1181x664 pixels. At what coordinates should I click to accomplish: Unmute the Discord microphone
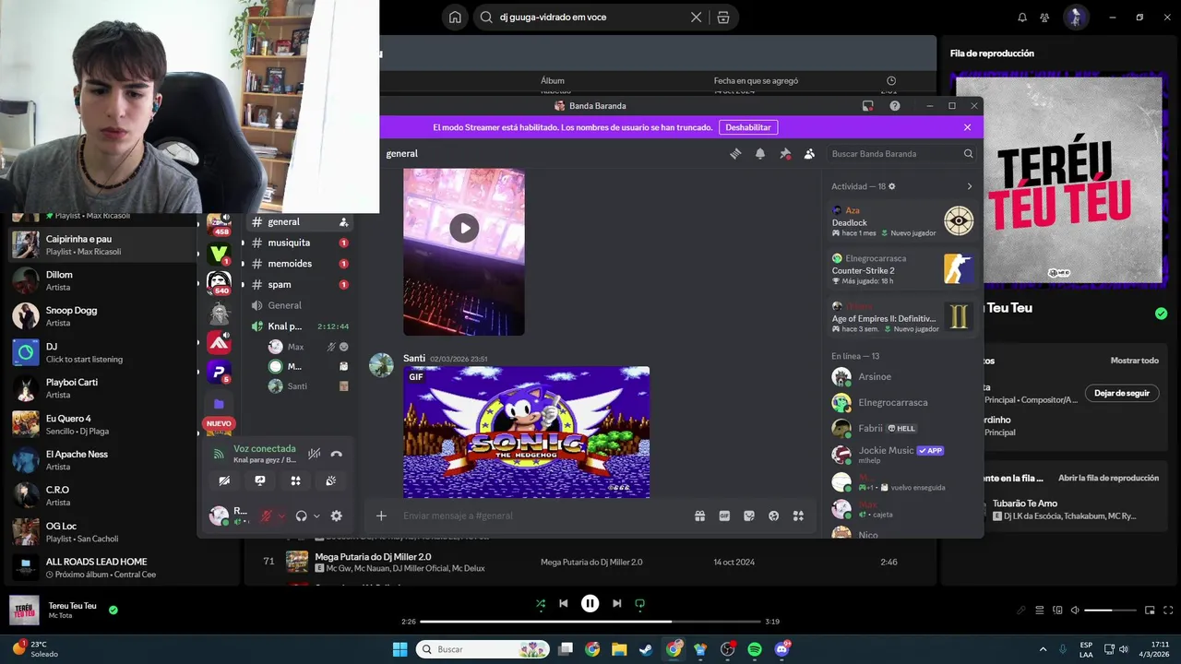point(266,516)
